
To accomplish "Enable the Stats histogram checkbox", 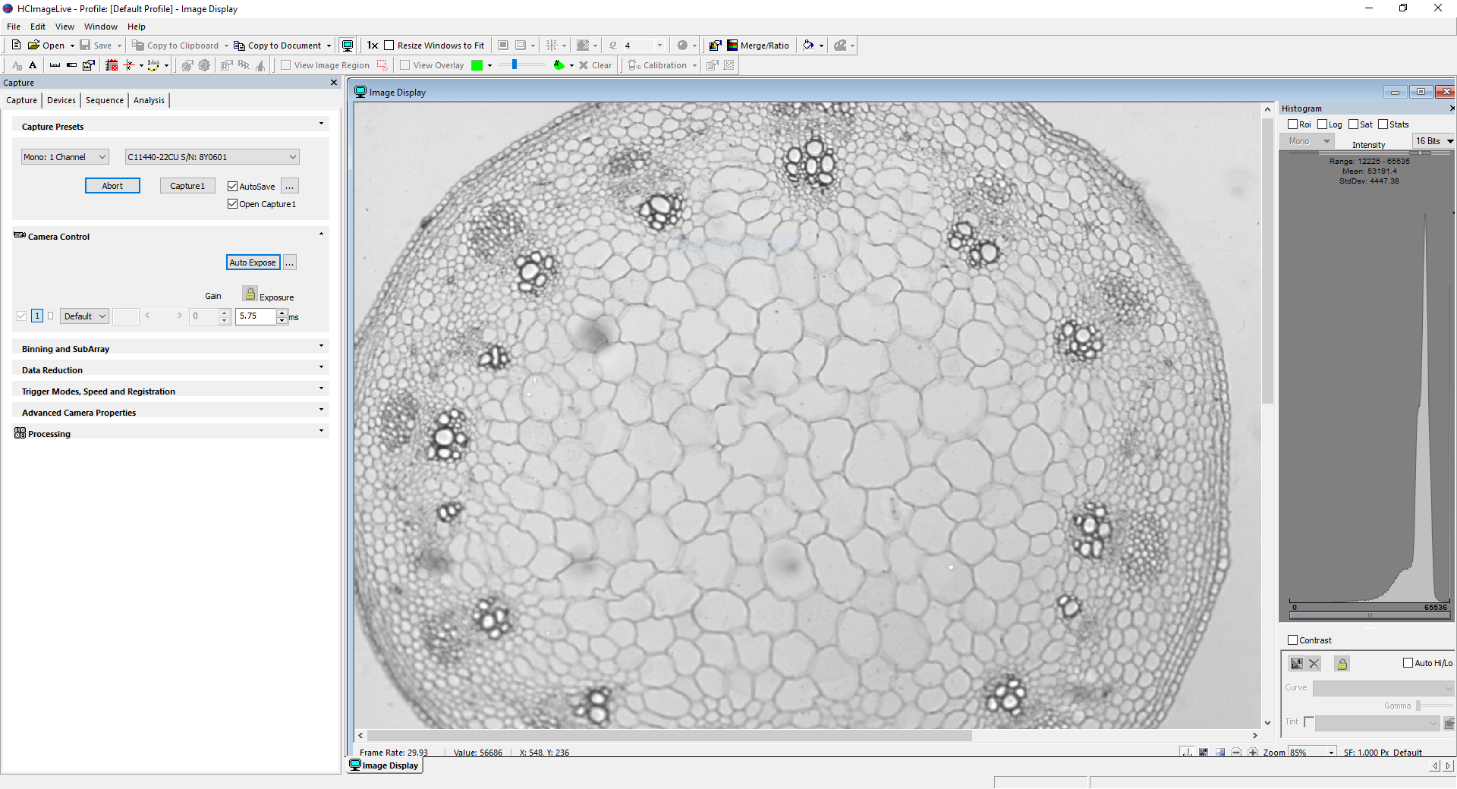I will [1383, 124].
